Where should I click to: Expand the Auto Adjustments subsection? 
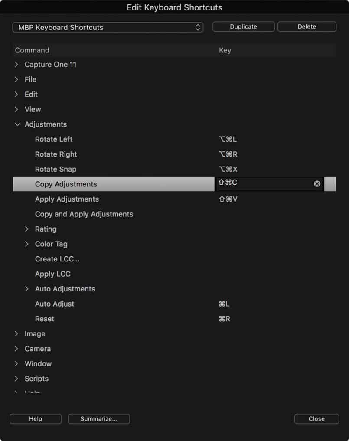(26, 289)
